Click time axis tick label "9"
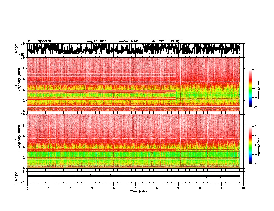The image size is (274, 211). click(221, 188)
